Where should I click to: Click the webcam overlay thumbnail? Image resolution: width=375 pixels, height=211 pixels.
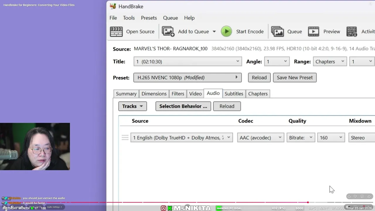(35, 147)
